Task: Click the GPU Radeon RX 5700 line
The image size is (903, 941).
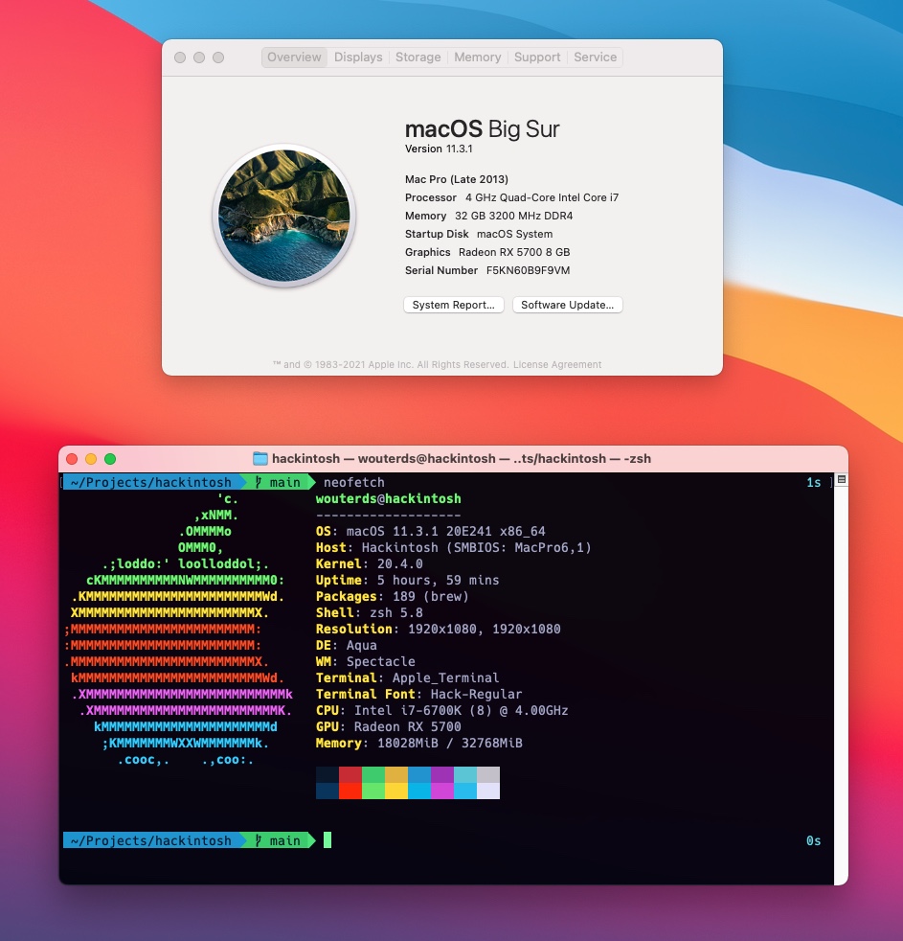Action: 389,726
